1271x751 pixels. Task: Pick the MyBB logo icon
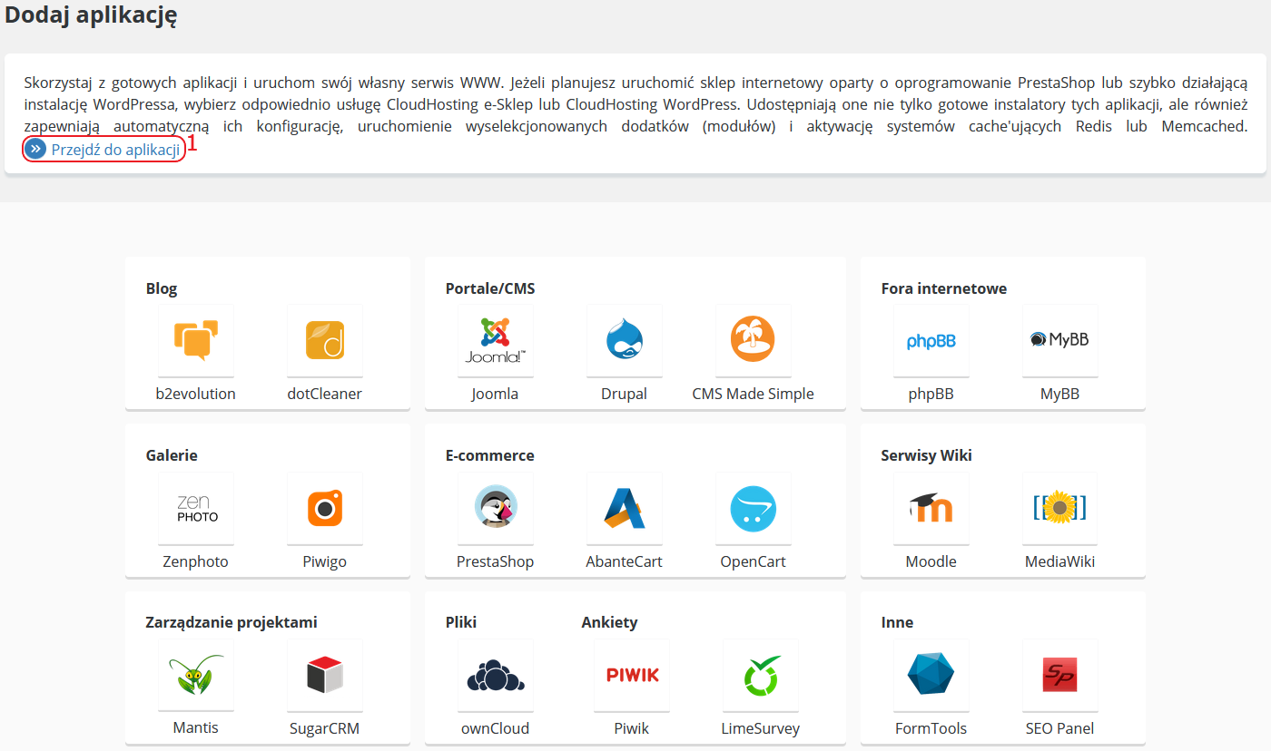pyautogui.click(x=1060, y=341)
